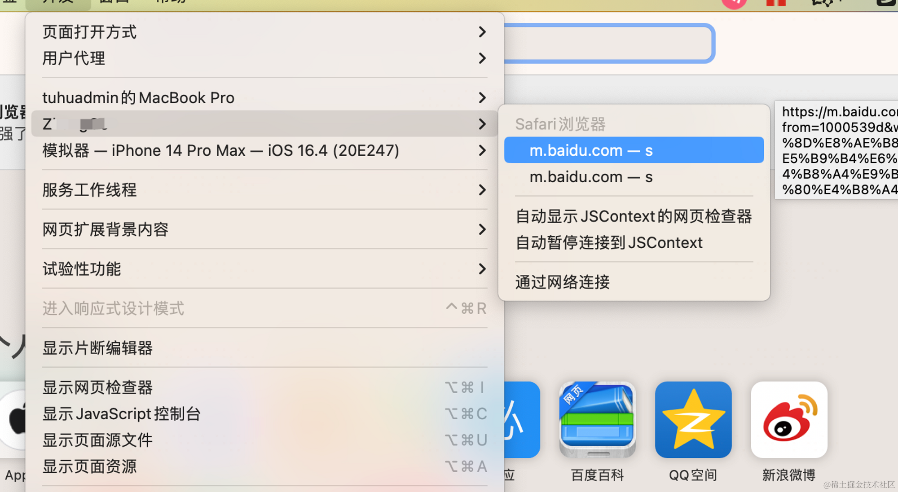Click the share-style status icon in the menu bar
The width and height of the screenshot is (898, 492).
824,2
